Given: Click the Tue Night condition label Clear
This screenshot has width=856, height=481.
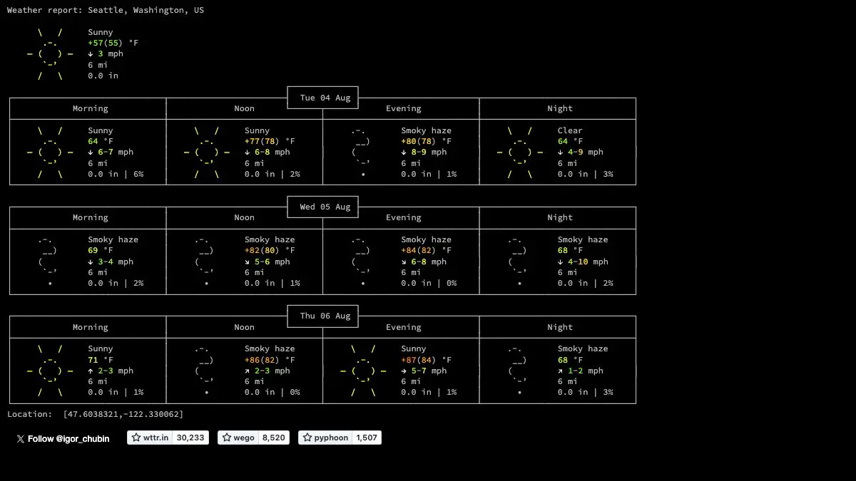Looking at the screenshot, I should [x=570, y=130].
